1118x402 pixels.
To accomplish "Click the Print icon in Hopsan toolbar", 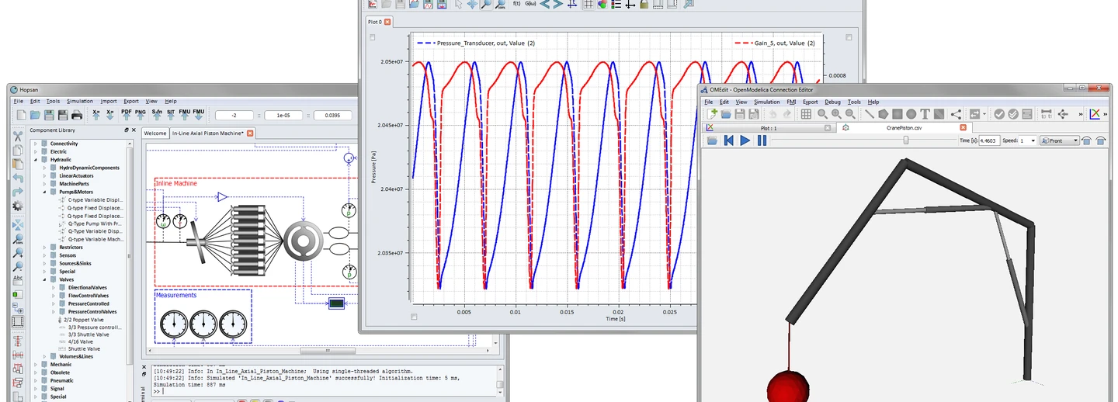I will click(77, 115).
